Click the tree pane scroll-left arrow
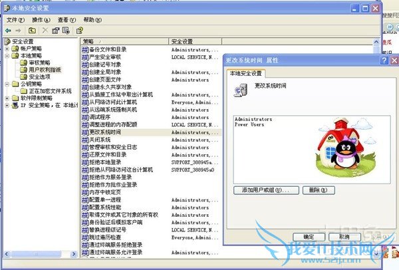399x270 pixels. [7, 254]
